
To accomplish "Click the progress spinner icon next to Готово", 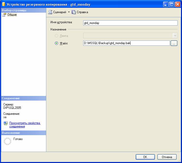I will pos(7,141).
